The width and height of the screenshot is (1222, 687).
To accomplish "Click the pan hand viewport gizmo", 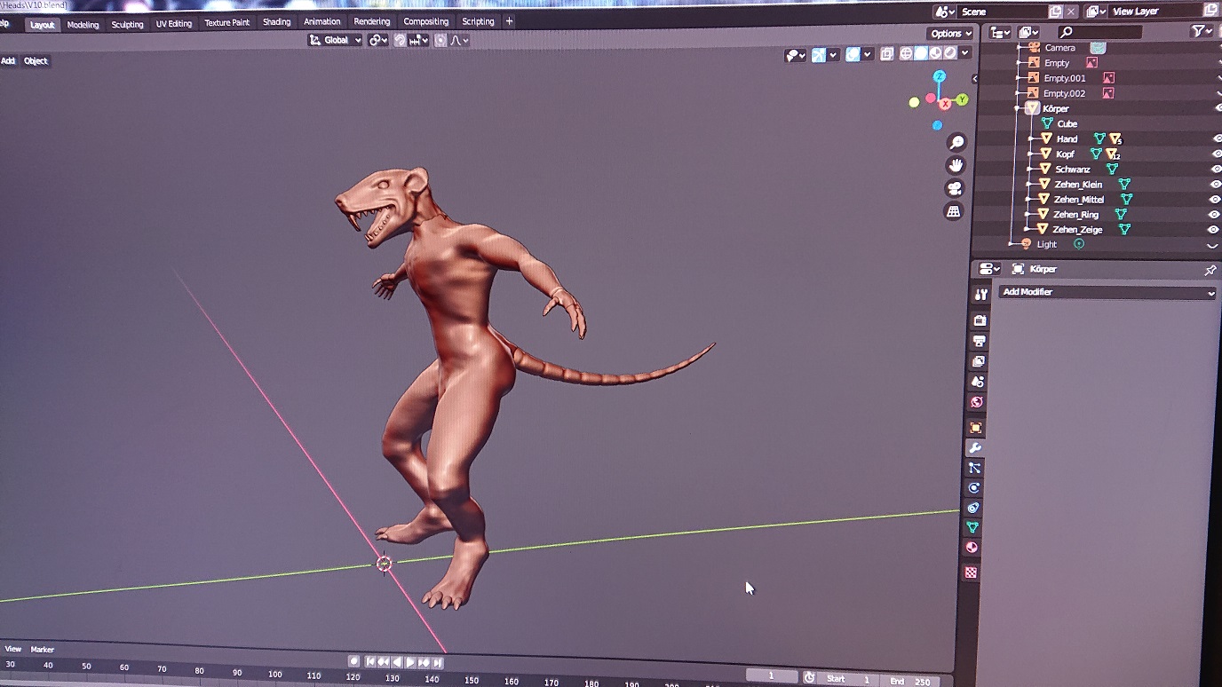I will 956,166.
